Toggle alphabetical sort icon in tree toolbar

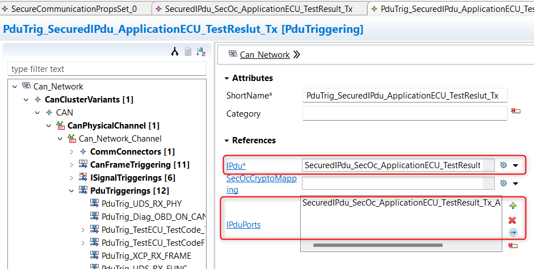(201, 52)
